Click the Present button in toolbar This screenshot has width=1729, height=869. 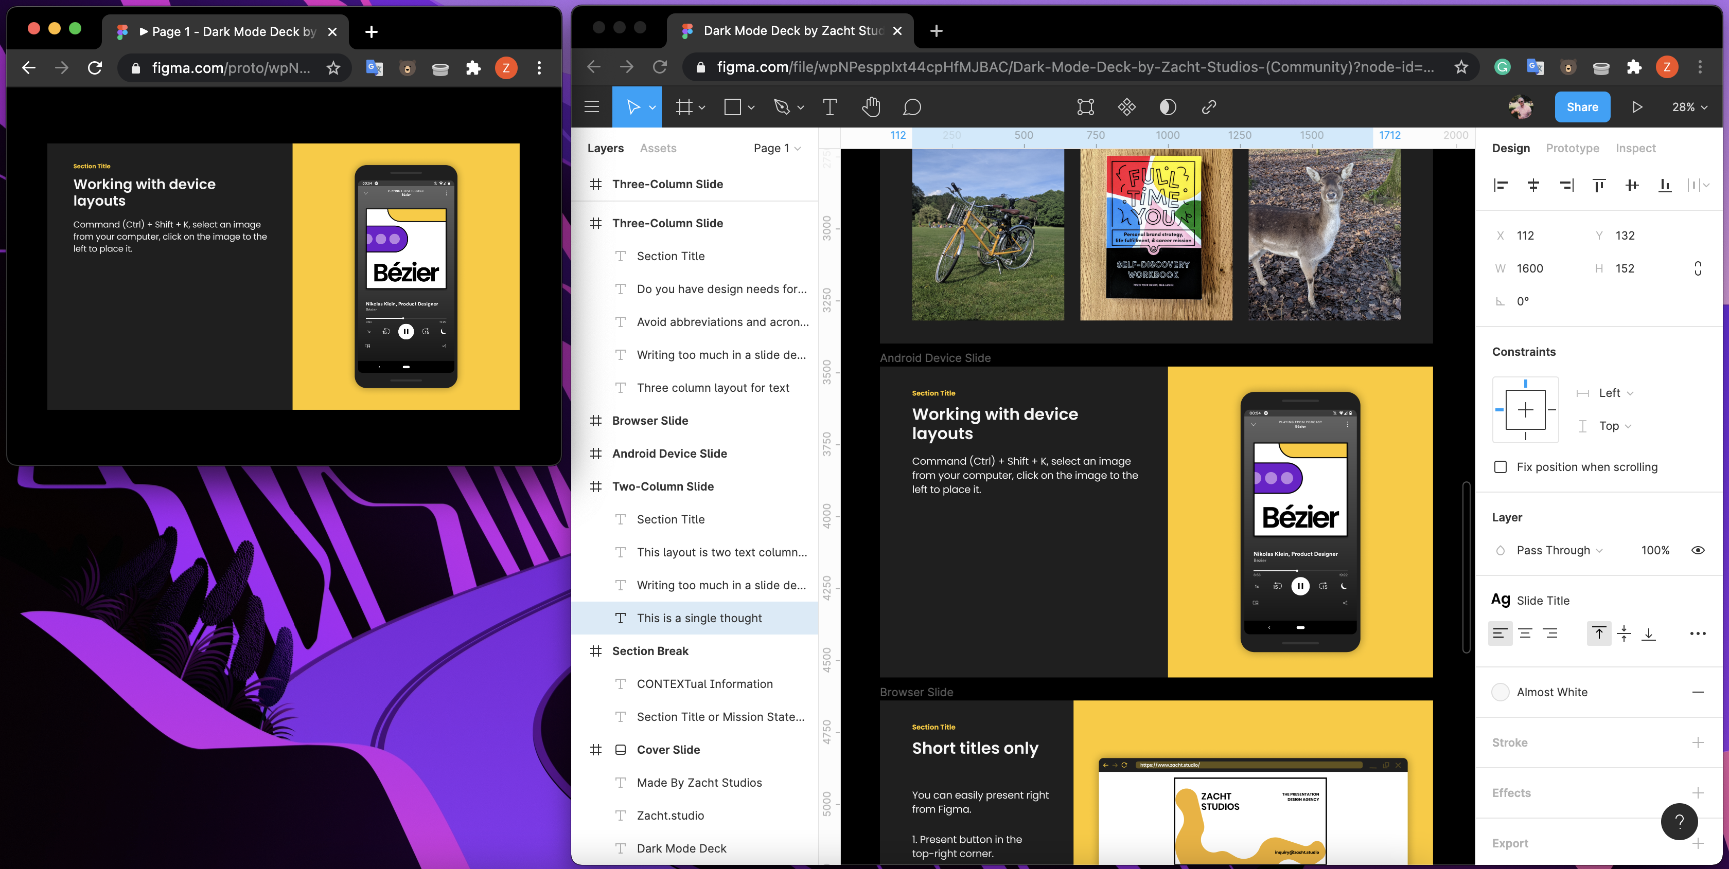point(1638,106)
